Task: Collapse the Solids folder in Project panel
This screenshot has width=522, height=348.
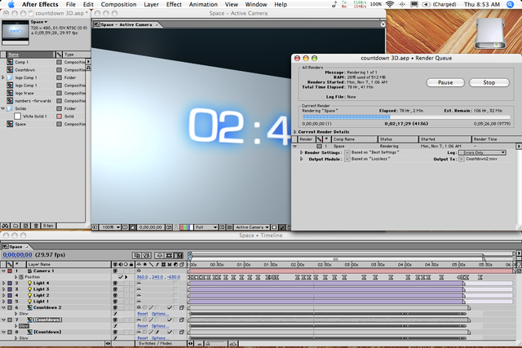Action: [x=3, y=108]
